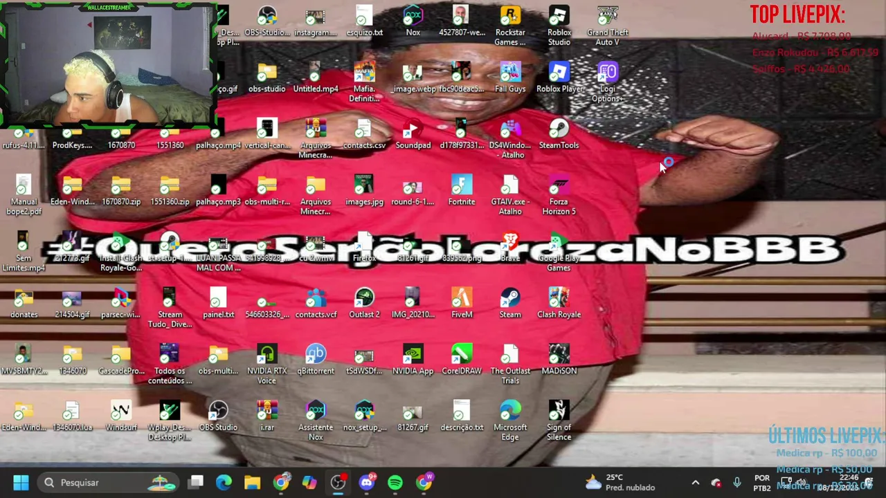886x498 pixels.
Task: Select the nox_setup installer file
Action: click(x=364, y=417)
